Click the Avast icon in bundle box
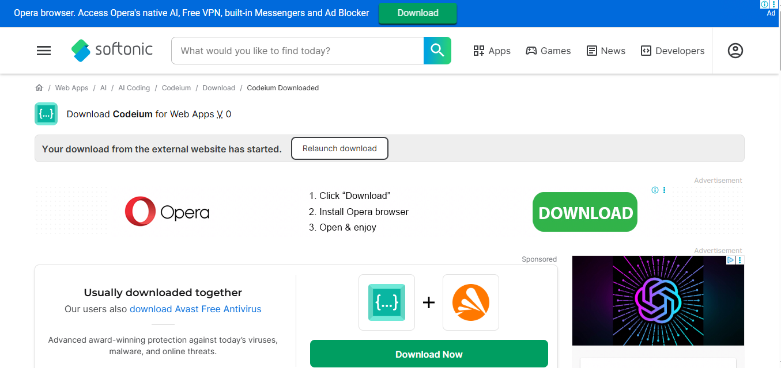The width and height of the screenshot is (781, 368). [471, 302]
